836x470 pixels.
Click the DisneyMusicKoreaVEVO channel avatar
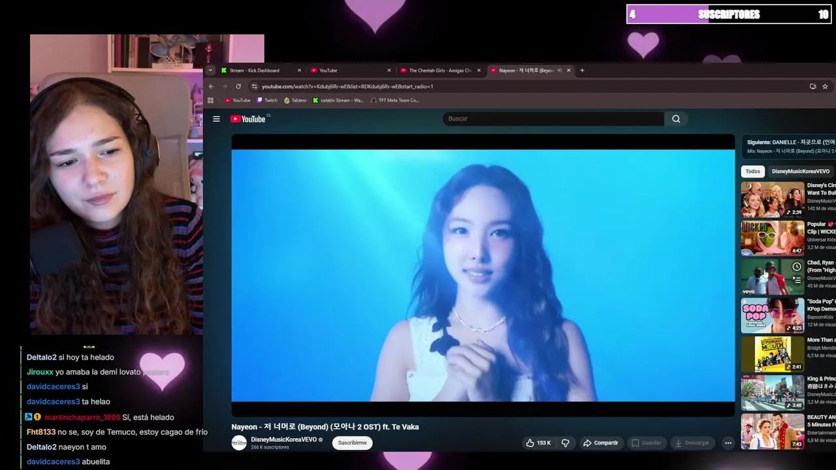tap(239, 443)
